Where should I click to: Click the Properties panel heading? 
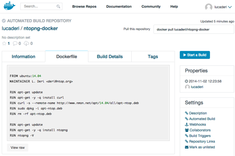coord(196,70)
